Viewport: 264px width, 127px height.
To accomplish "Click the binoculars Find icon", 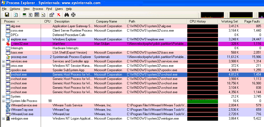I will (x=66, y=15).
